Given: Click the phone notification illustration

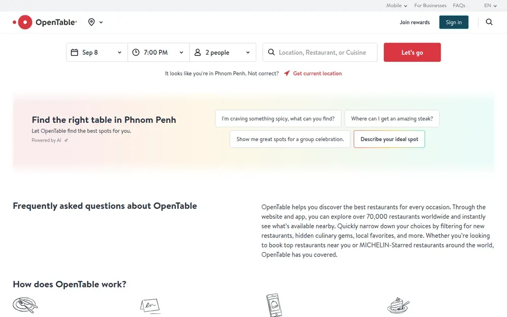Looking at the screenshot, I should tap(274, 305).
